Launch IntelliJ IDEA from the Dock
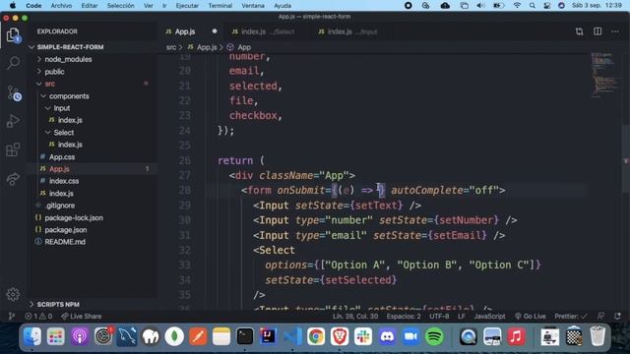The image size is (630, 354). pos(269,336)
